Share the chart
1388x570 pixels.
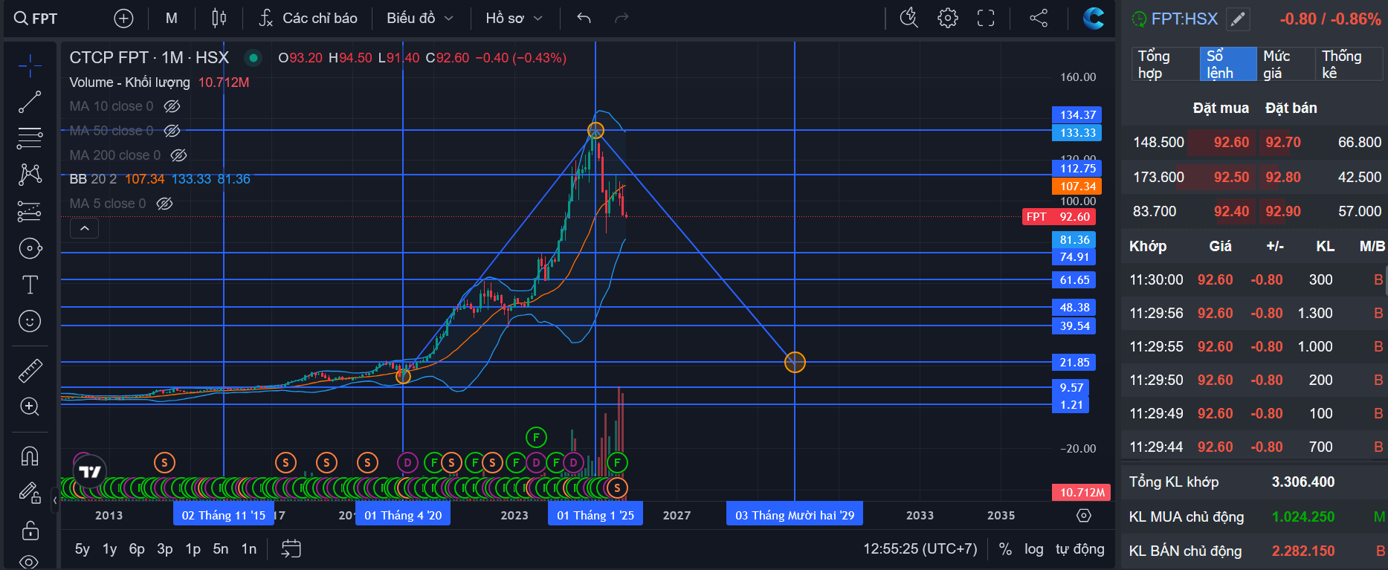pyautogui.click(x=1039, y=19)
